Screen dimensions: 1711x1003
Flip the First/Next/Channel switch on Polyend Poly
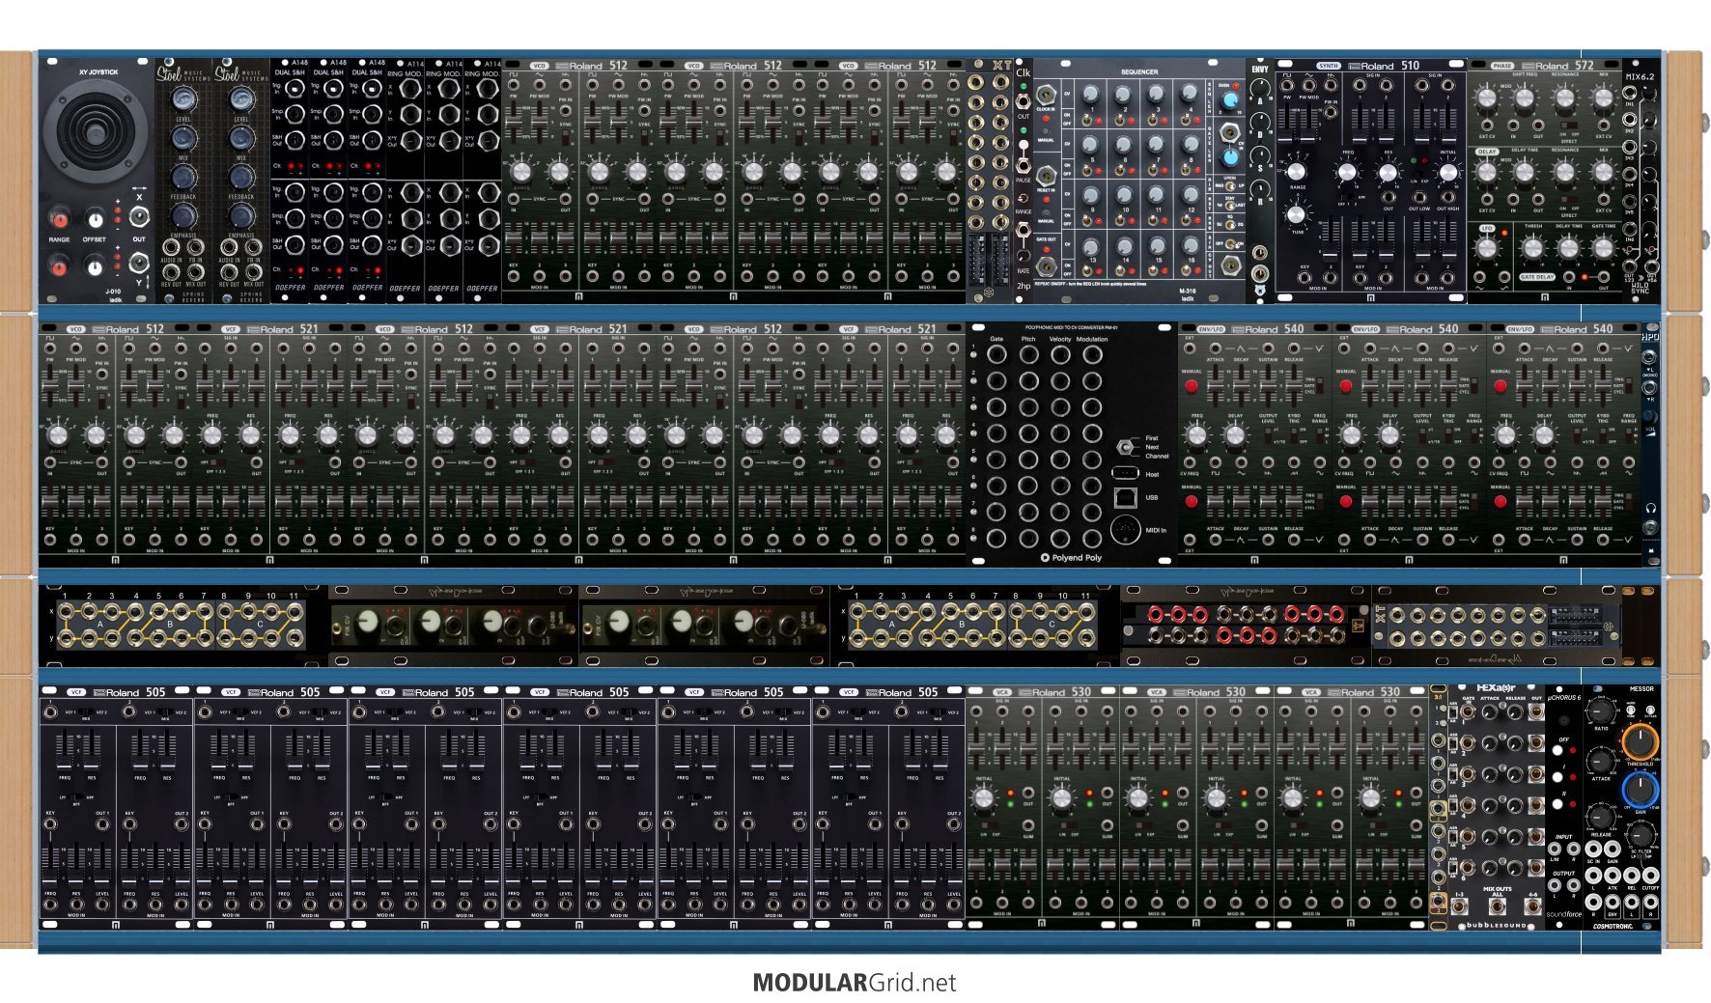[x=1126, y=446]
